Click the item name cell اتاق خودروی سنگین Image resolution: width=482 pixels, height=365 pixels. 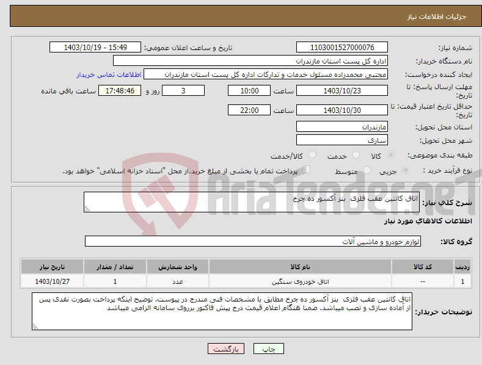300,281
